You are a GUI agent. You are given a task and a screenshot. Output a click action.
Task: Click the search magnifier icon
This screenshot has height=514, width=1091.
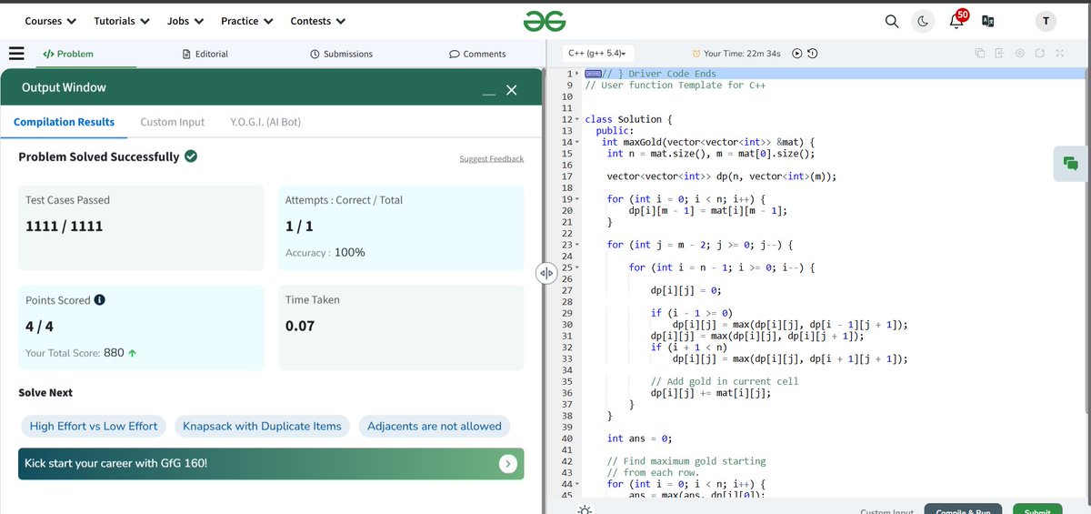892,21
